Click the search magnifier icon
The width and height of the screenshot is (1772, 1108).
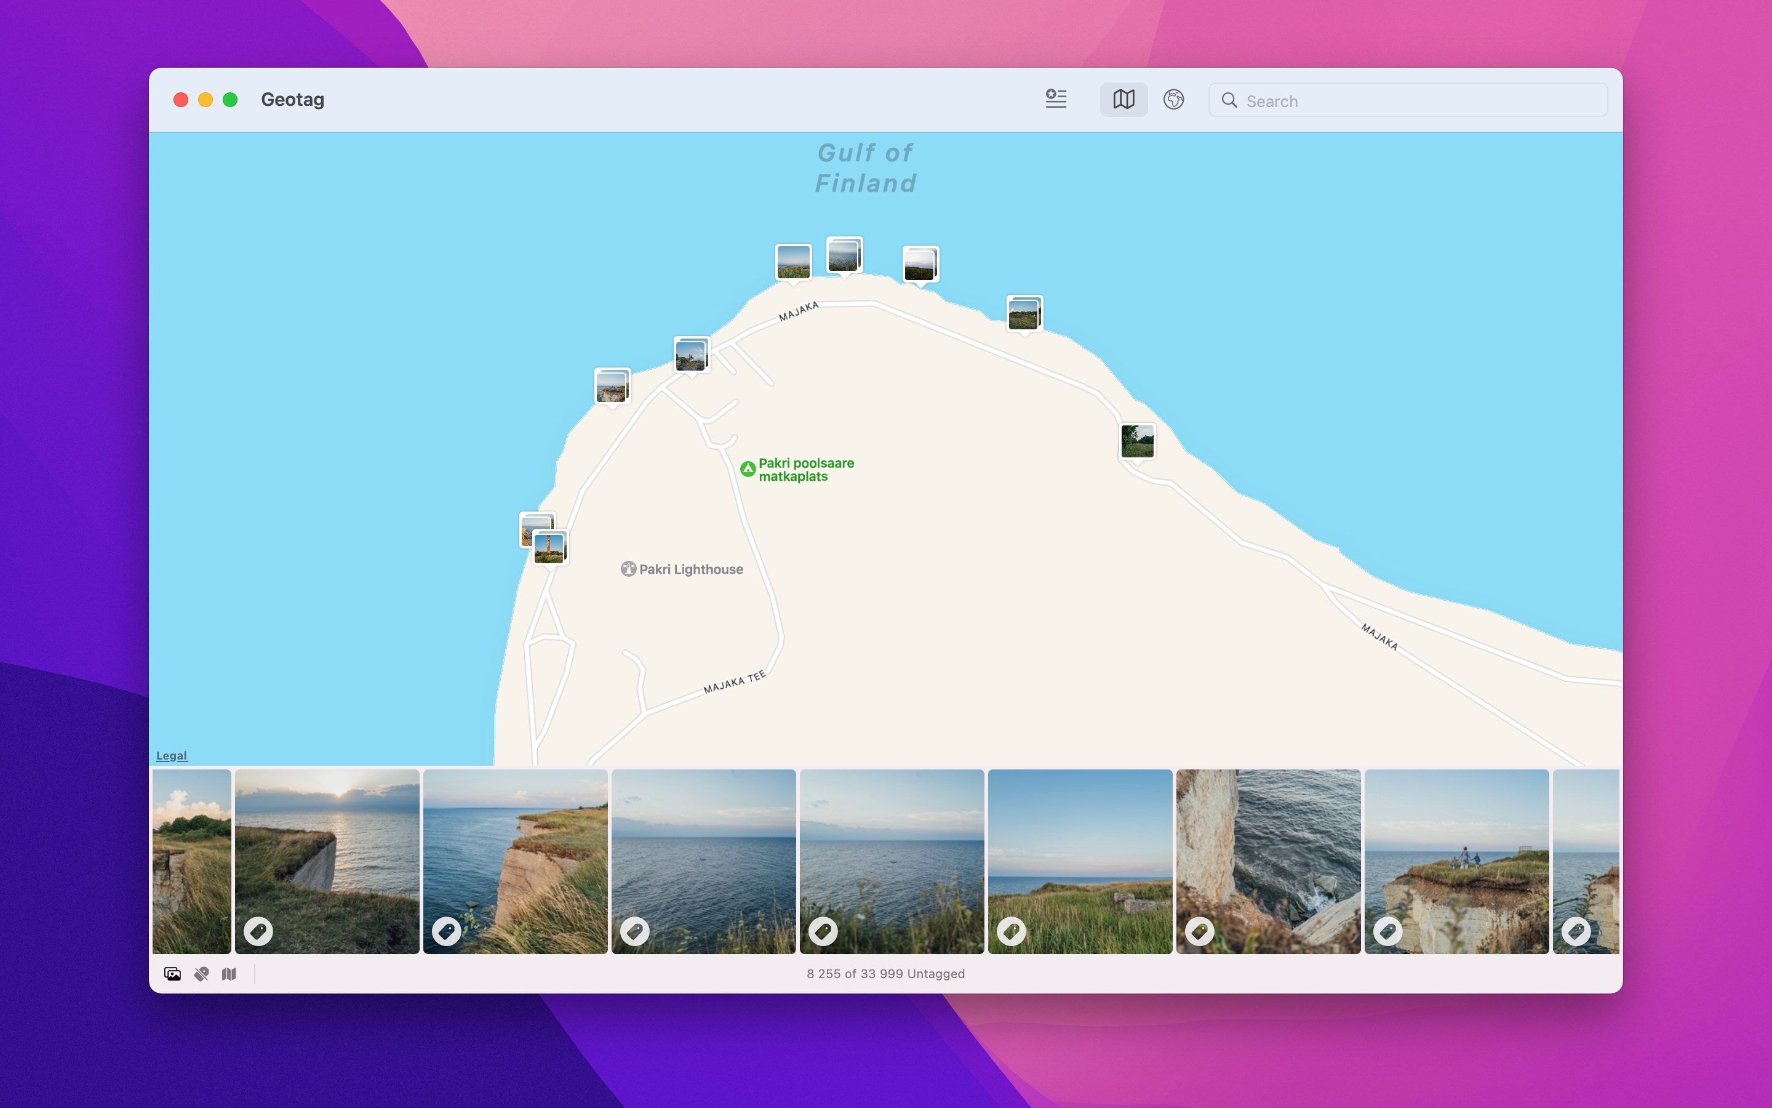pyautogui.click(x=1230, y=100)
